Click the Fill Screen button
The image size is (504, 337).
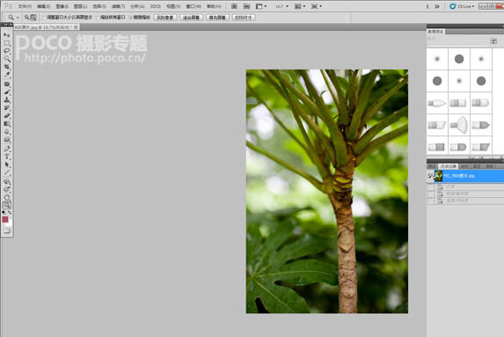(x=217, y=18)
